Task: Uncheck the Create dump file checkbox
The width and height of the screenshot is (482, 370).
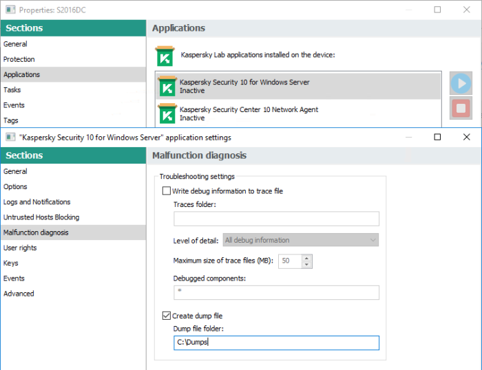Action: pyautogui.click(x=166, y=316)
